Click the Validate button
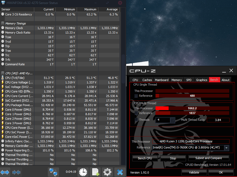The height and width of the screenshot is (177, 237). click(194, 172)
